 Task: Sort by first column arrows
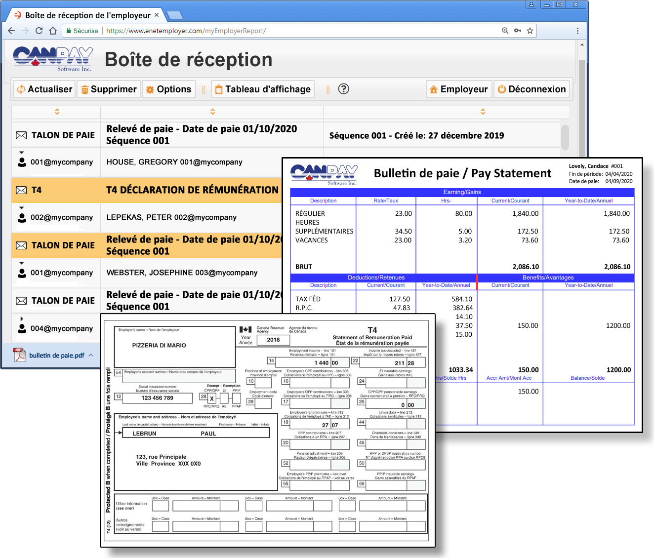point(57,112)
